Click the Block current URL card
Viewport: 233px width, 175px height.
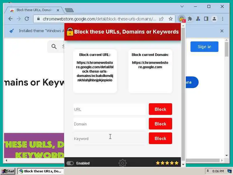pyautogui.click(x=95, y=71)
